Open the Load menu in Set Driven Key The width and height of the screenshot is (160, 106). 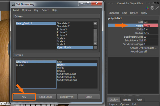(16, 10)
